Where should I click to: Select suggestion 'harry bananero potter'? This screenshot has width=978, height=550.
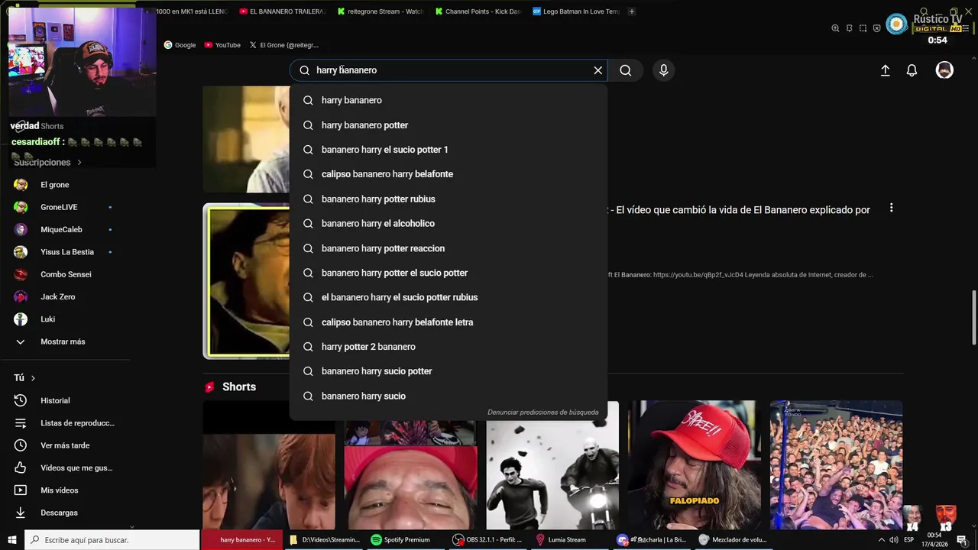(449, 125)
